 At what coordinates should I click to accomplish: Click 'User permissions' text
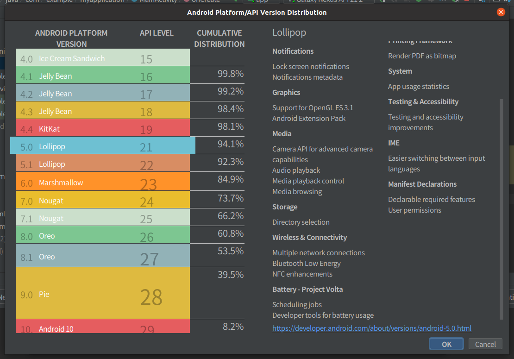click(414, 210)
